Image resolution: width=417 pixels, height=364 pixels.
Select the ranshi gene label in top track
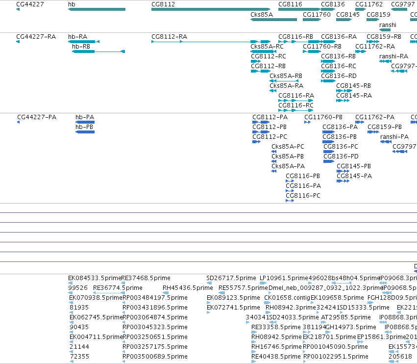[388, 25]
